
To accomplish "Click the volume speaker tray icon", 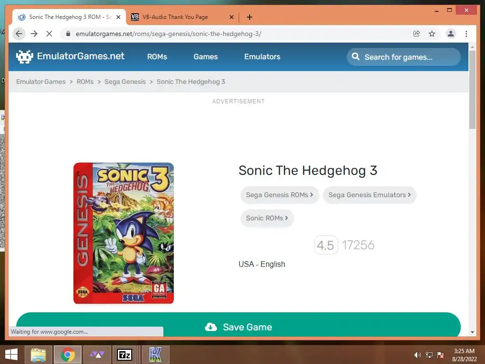I will (x=418, y=355).
